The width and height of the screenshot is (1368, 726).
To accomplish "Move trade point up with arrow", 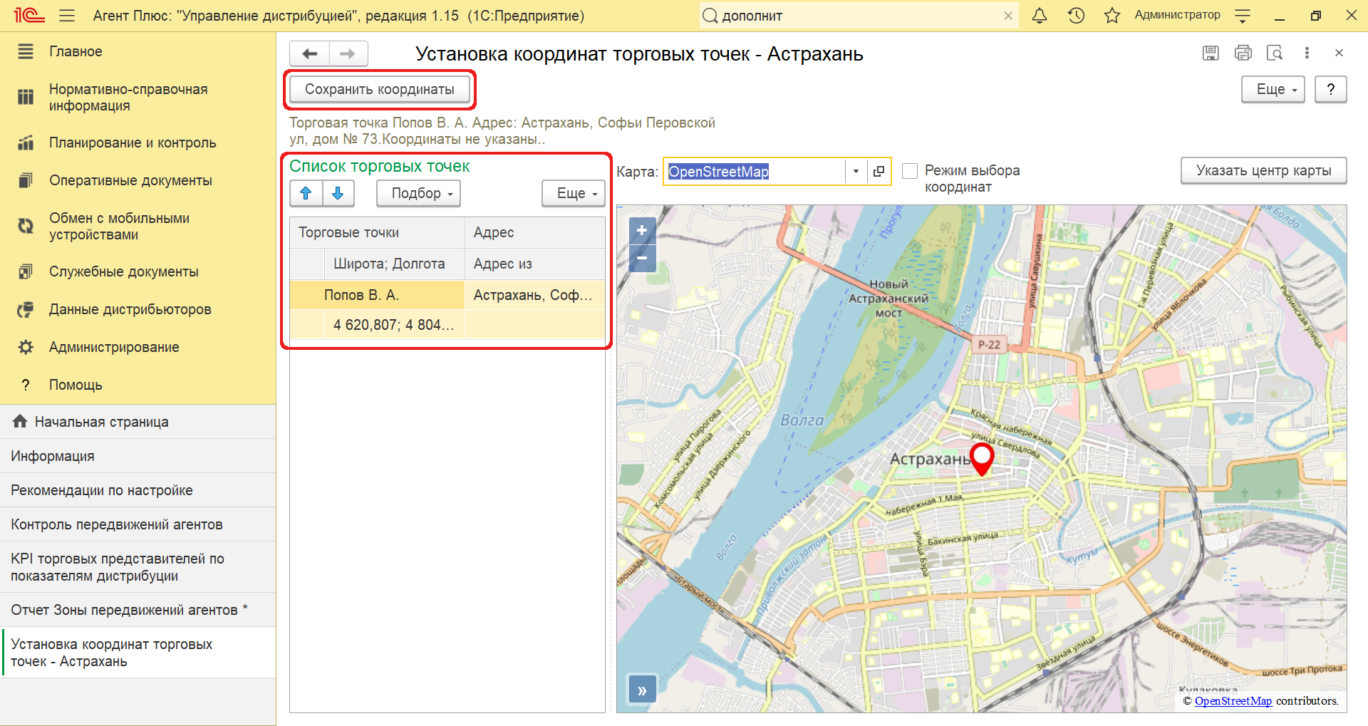I will pyautogui.click(x=306, y=193).
